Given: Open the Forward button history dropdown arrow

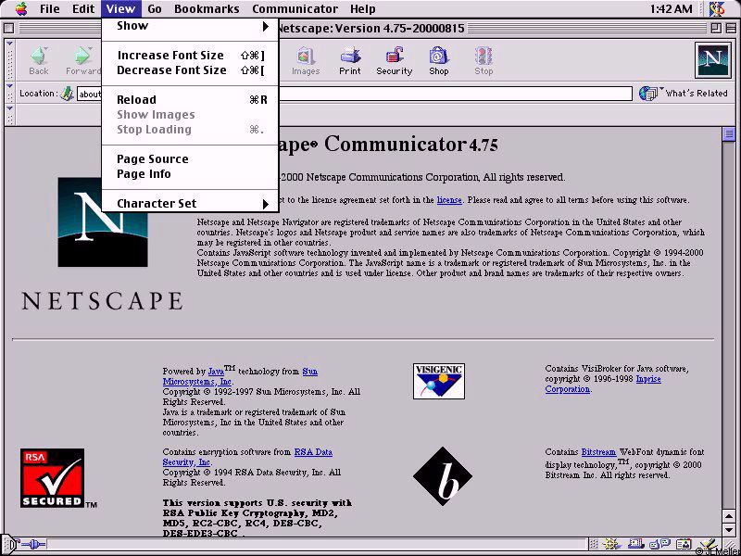Looking at the screenshot, I should point(91,47).
